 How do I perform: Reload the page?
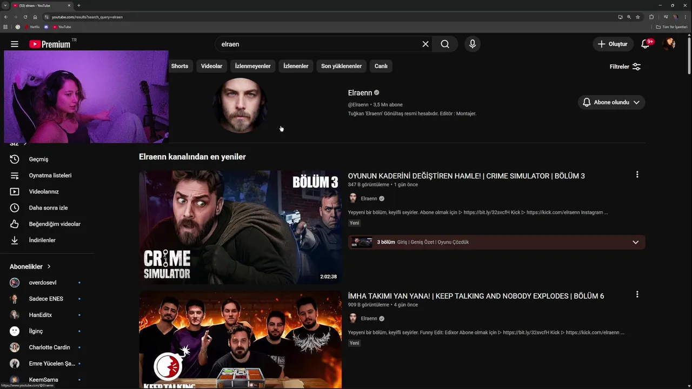click(x=25, y=17)
